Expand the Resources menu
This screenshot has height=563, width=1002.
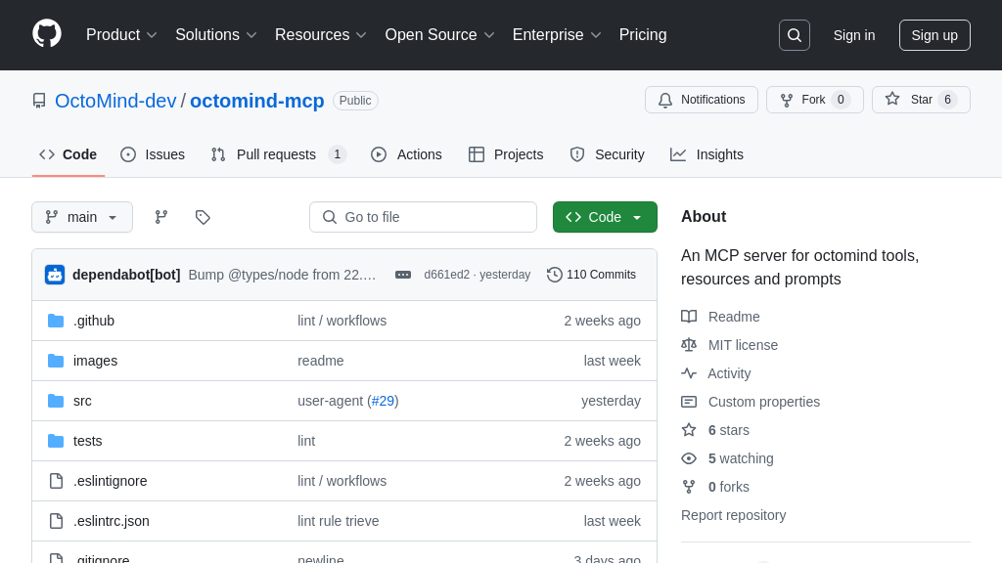pos(321,35)
